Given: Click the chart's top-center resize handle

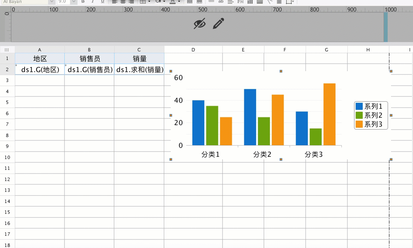Looking at the screenshot, I should [281, 71].
